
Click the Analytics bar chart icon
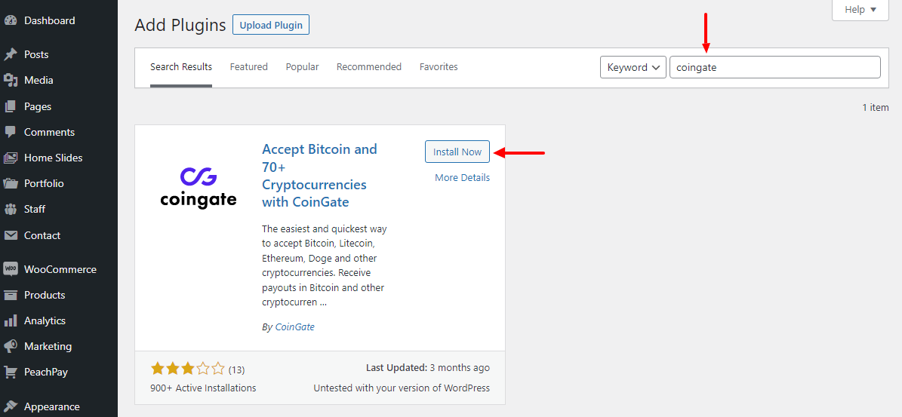click(11, 320)
